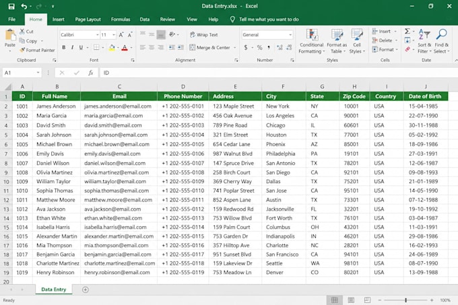Viewport: 458px width, 305px height.
Task: Select the Format Painter tool
Action: tap(37, 50)
